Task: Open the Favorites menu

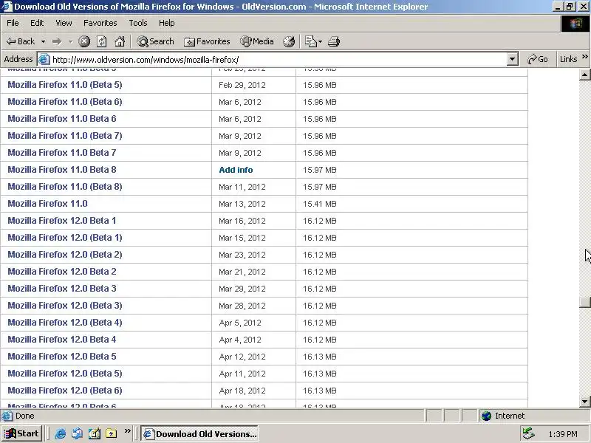Action: pyautogui.click(x=100, y=23)
